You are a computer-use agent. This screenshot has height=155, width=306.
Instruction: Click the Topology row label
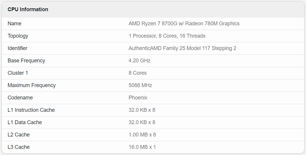[18, 36]
